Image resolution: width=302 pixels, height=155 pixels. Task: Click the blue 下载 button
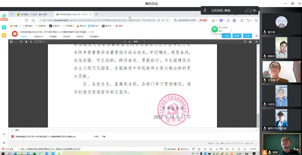tap(226, 36)
